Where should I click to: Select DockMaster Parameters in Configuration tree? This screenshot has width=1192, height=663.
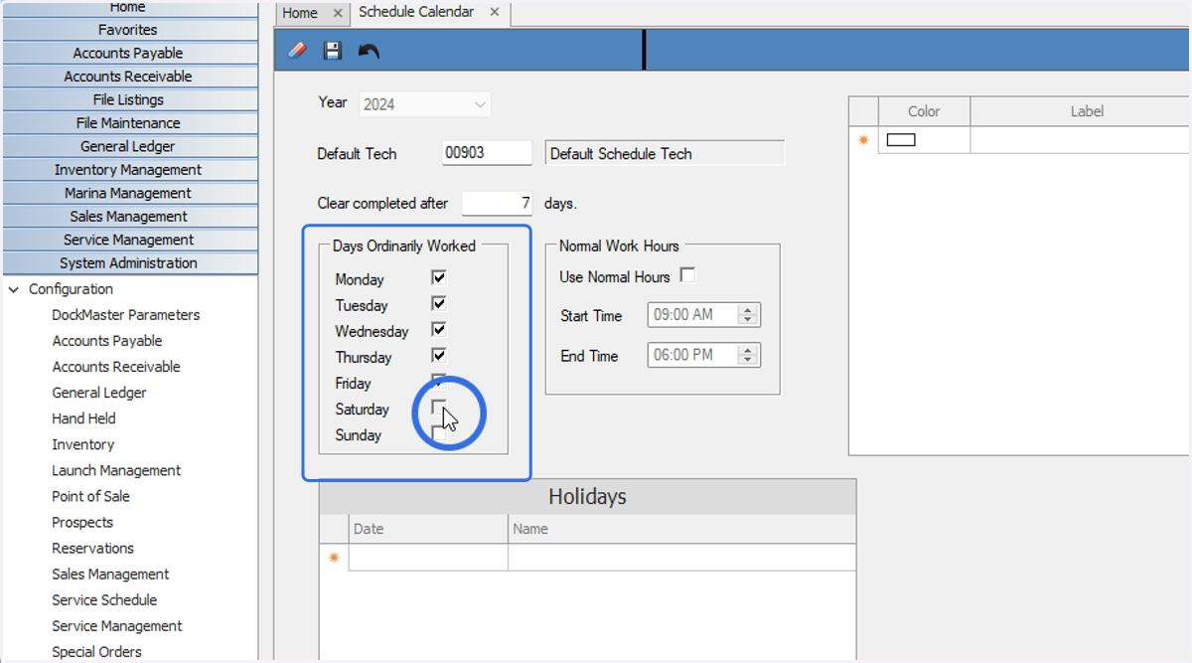tap(126, 315)
